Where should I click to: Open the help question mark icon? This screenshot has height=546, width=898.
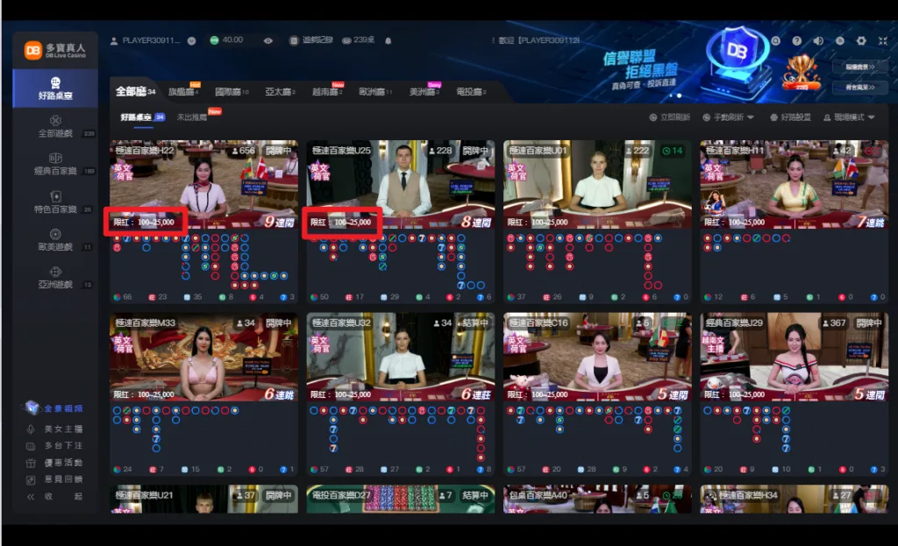coord(796,40)
